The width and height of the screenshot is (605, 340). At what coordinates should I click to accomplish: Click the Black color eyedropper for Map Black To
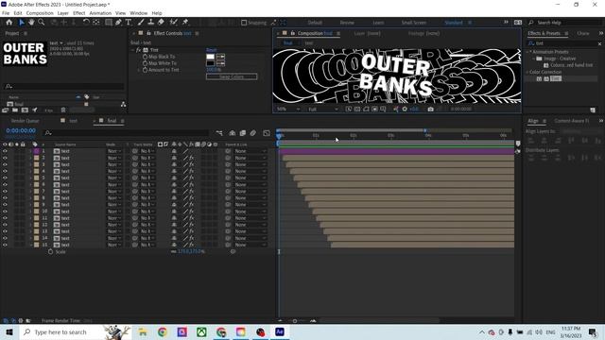click(x=220, y=57)
